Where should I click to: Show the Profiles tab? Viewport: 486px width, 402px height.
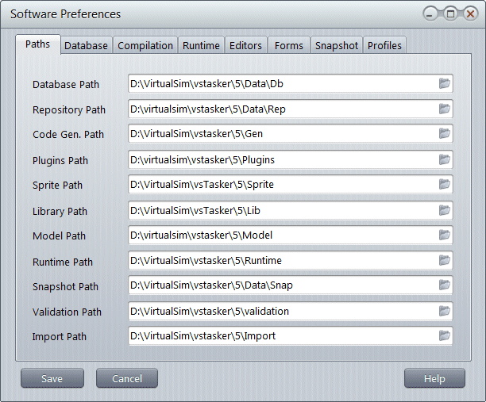pos(385,46)
